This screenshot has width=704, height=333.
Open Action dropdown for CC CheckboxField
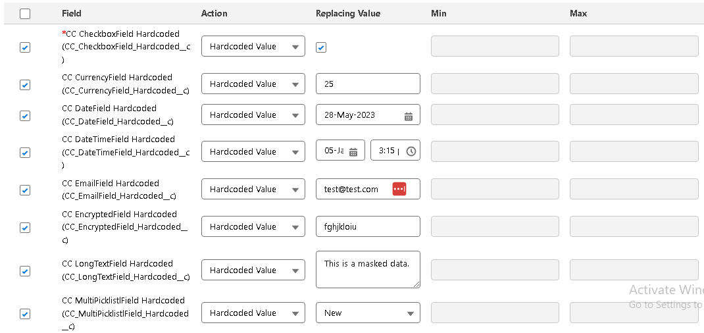253,47
